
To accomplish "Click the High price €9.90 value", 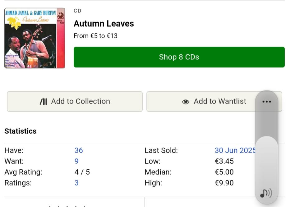I will point(224,183).
